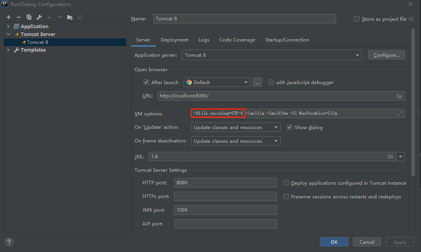Switch to the Server tab
The image size is (421, 252).
143,40
